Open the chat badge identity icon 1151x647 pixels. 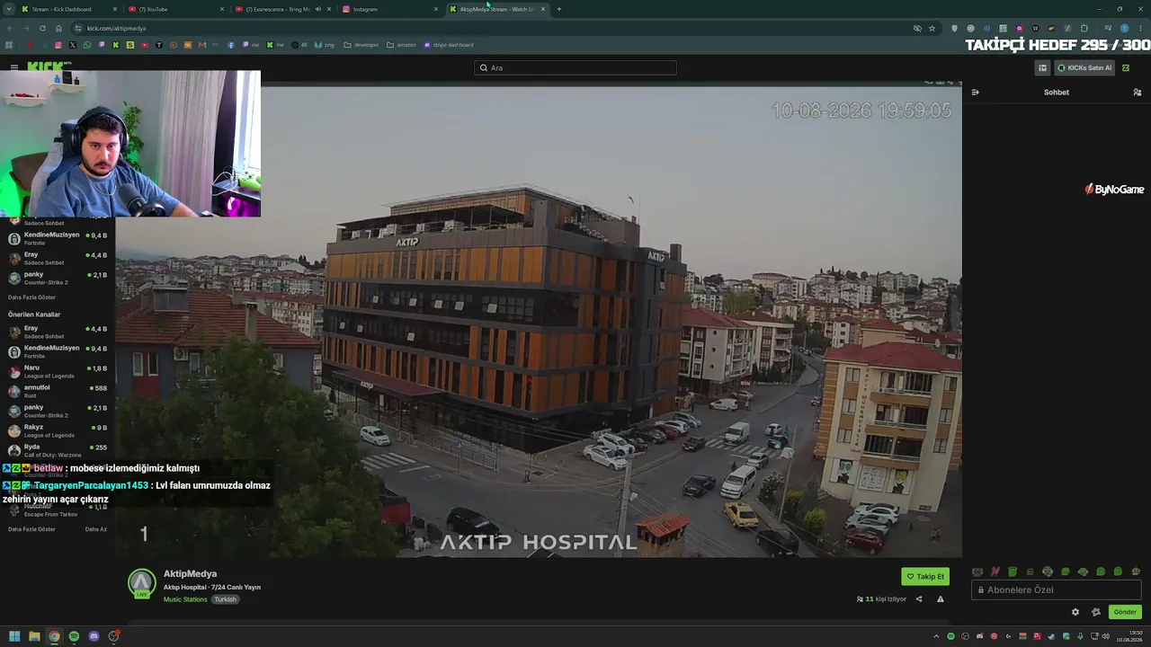pyautogui.click(x=1096, y=612)
